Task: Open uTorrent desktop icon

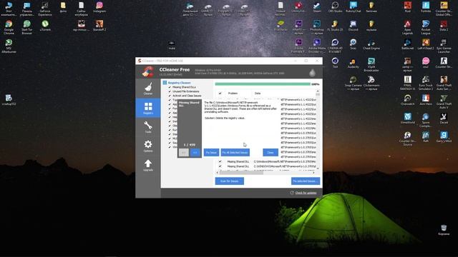Action: (x=45, y=26)
